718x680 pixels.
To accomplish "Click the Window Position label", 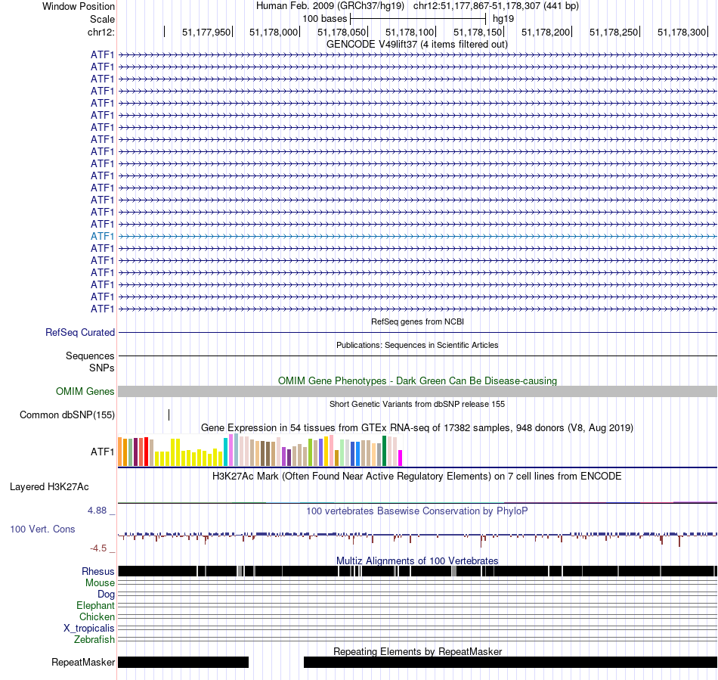I will tap(79, 6).
